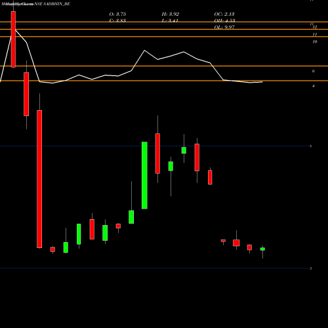Click the high value "H: 3.92"
Screen dimensions: 328x328
[171, 14]
